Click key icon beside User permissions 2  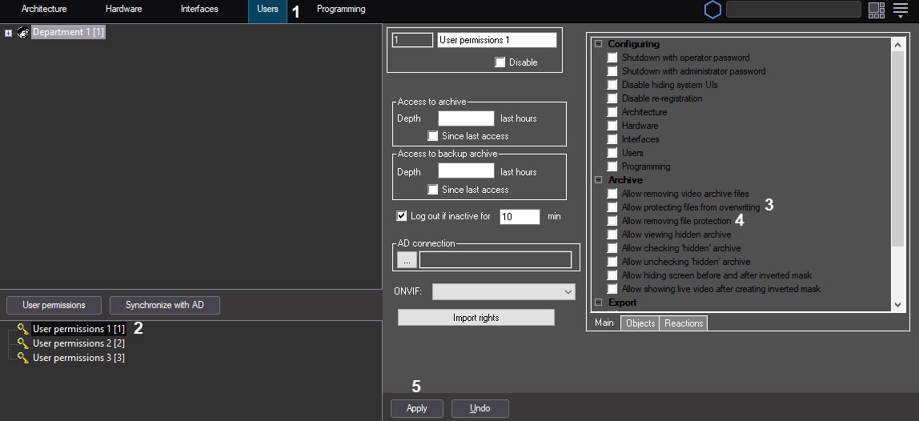coord(22,343)
